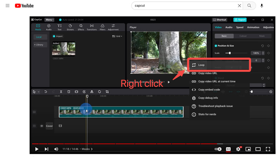This screenshot has height=157, width=279.
Task: Enable Loop in the context menu
Action: 201,65
